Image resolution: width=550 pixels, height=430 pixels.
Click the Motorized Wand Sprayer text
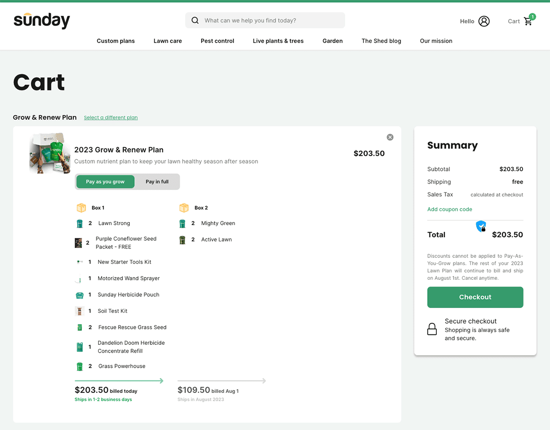click(x=129, y=278)
